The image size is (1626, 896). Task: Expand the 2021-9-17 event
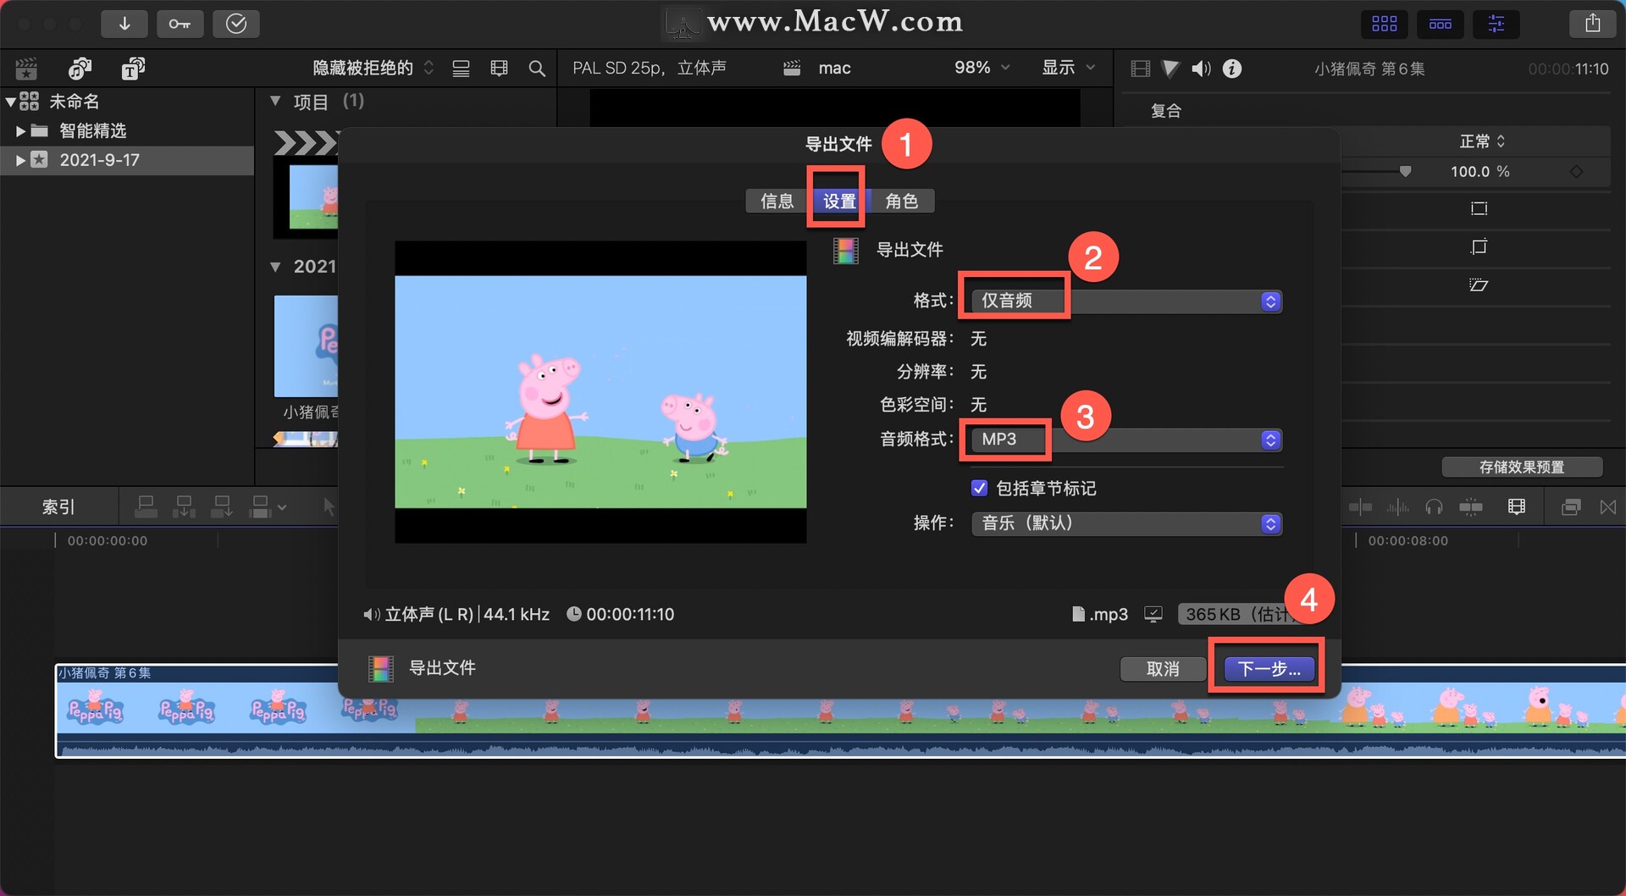(20, 160)
